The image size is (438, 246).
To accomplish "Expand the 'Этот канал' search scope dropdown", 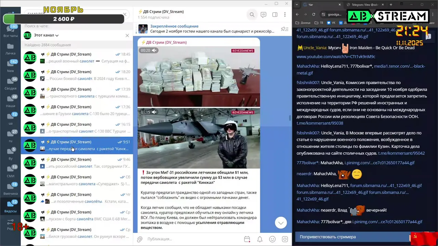I will coord(46,35).
